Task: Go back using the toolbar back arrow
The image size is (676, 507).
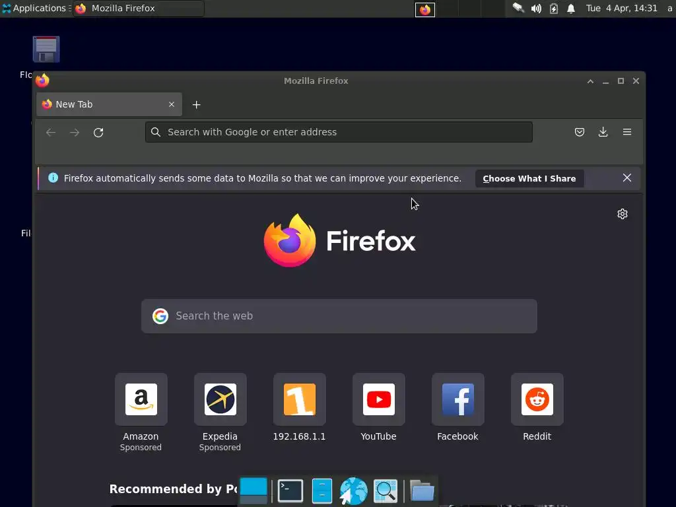Action: (51, 132)
